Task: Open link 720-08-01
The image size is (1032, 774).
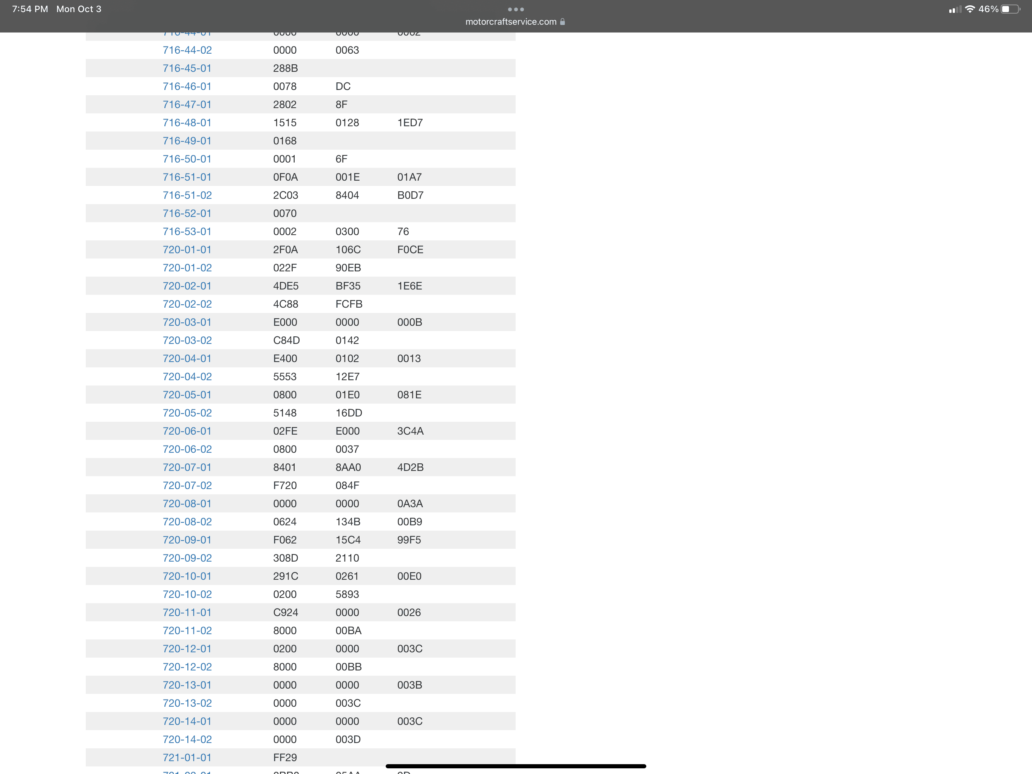Action: [187, 504]
